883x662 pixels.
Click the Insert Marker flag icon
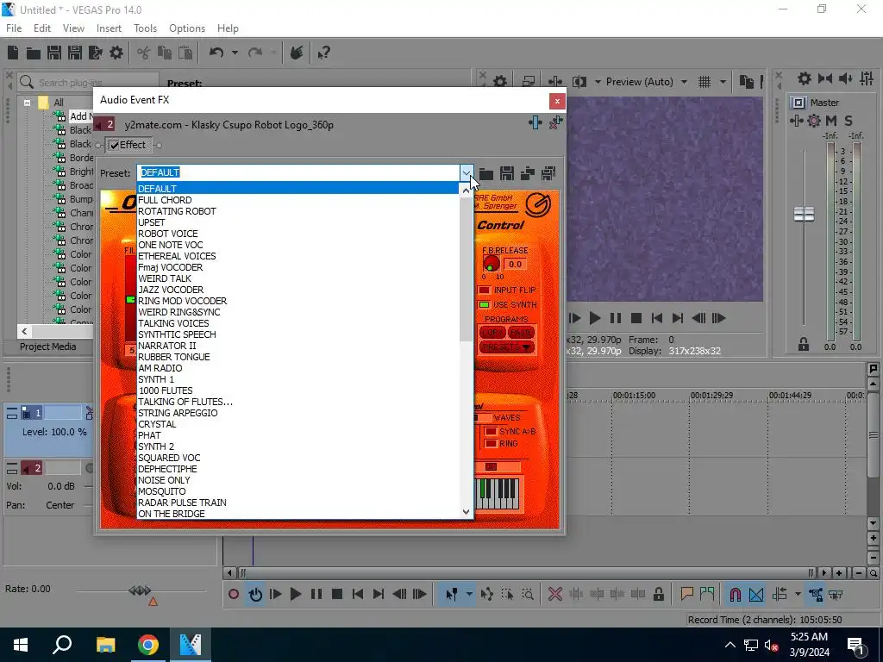point(686,594)
